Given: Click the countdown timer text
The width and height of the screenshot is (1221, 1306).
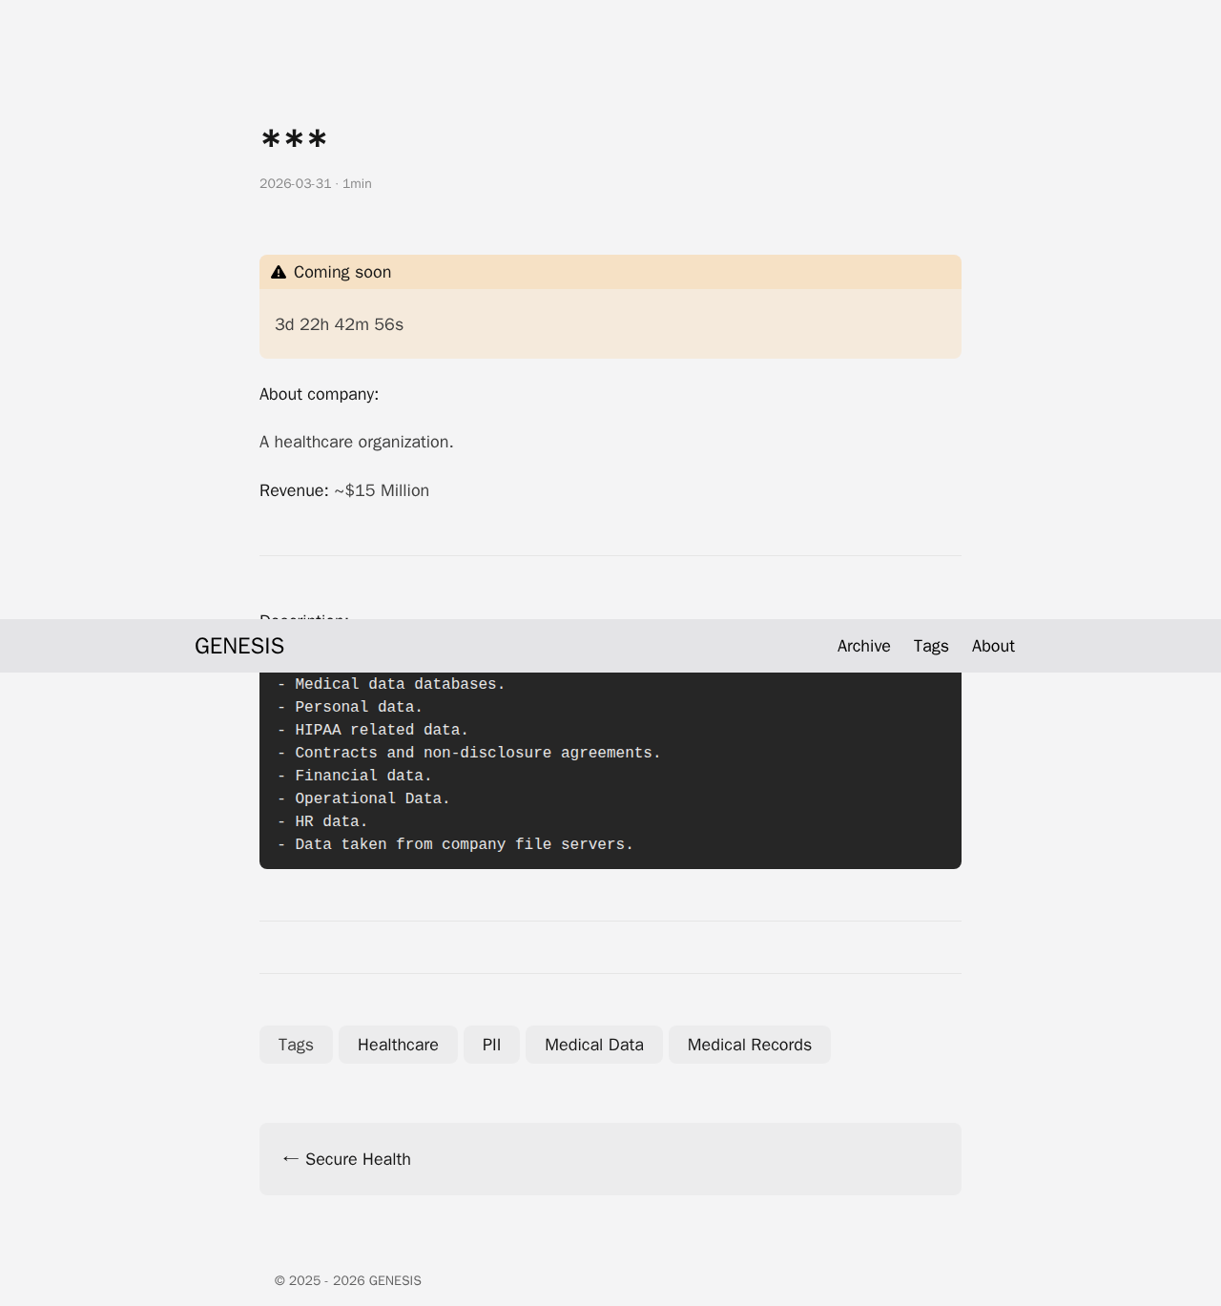Looking at the screenshot, I should (339, 324).
